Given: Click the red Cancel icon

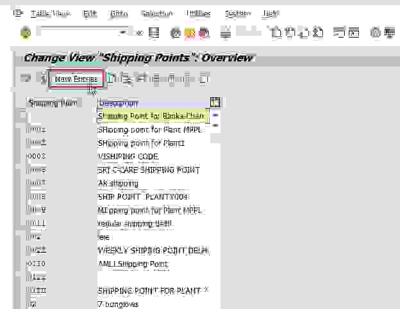Looking at the screenshot, I should click(204, 33).
